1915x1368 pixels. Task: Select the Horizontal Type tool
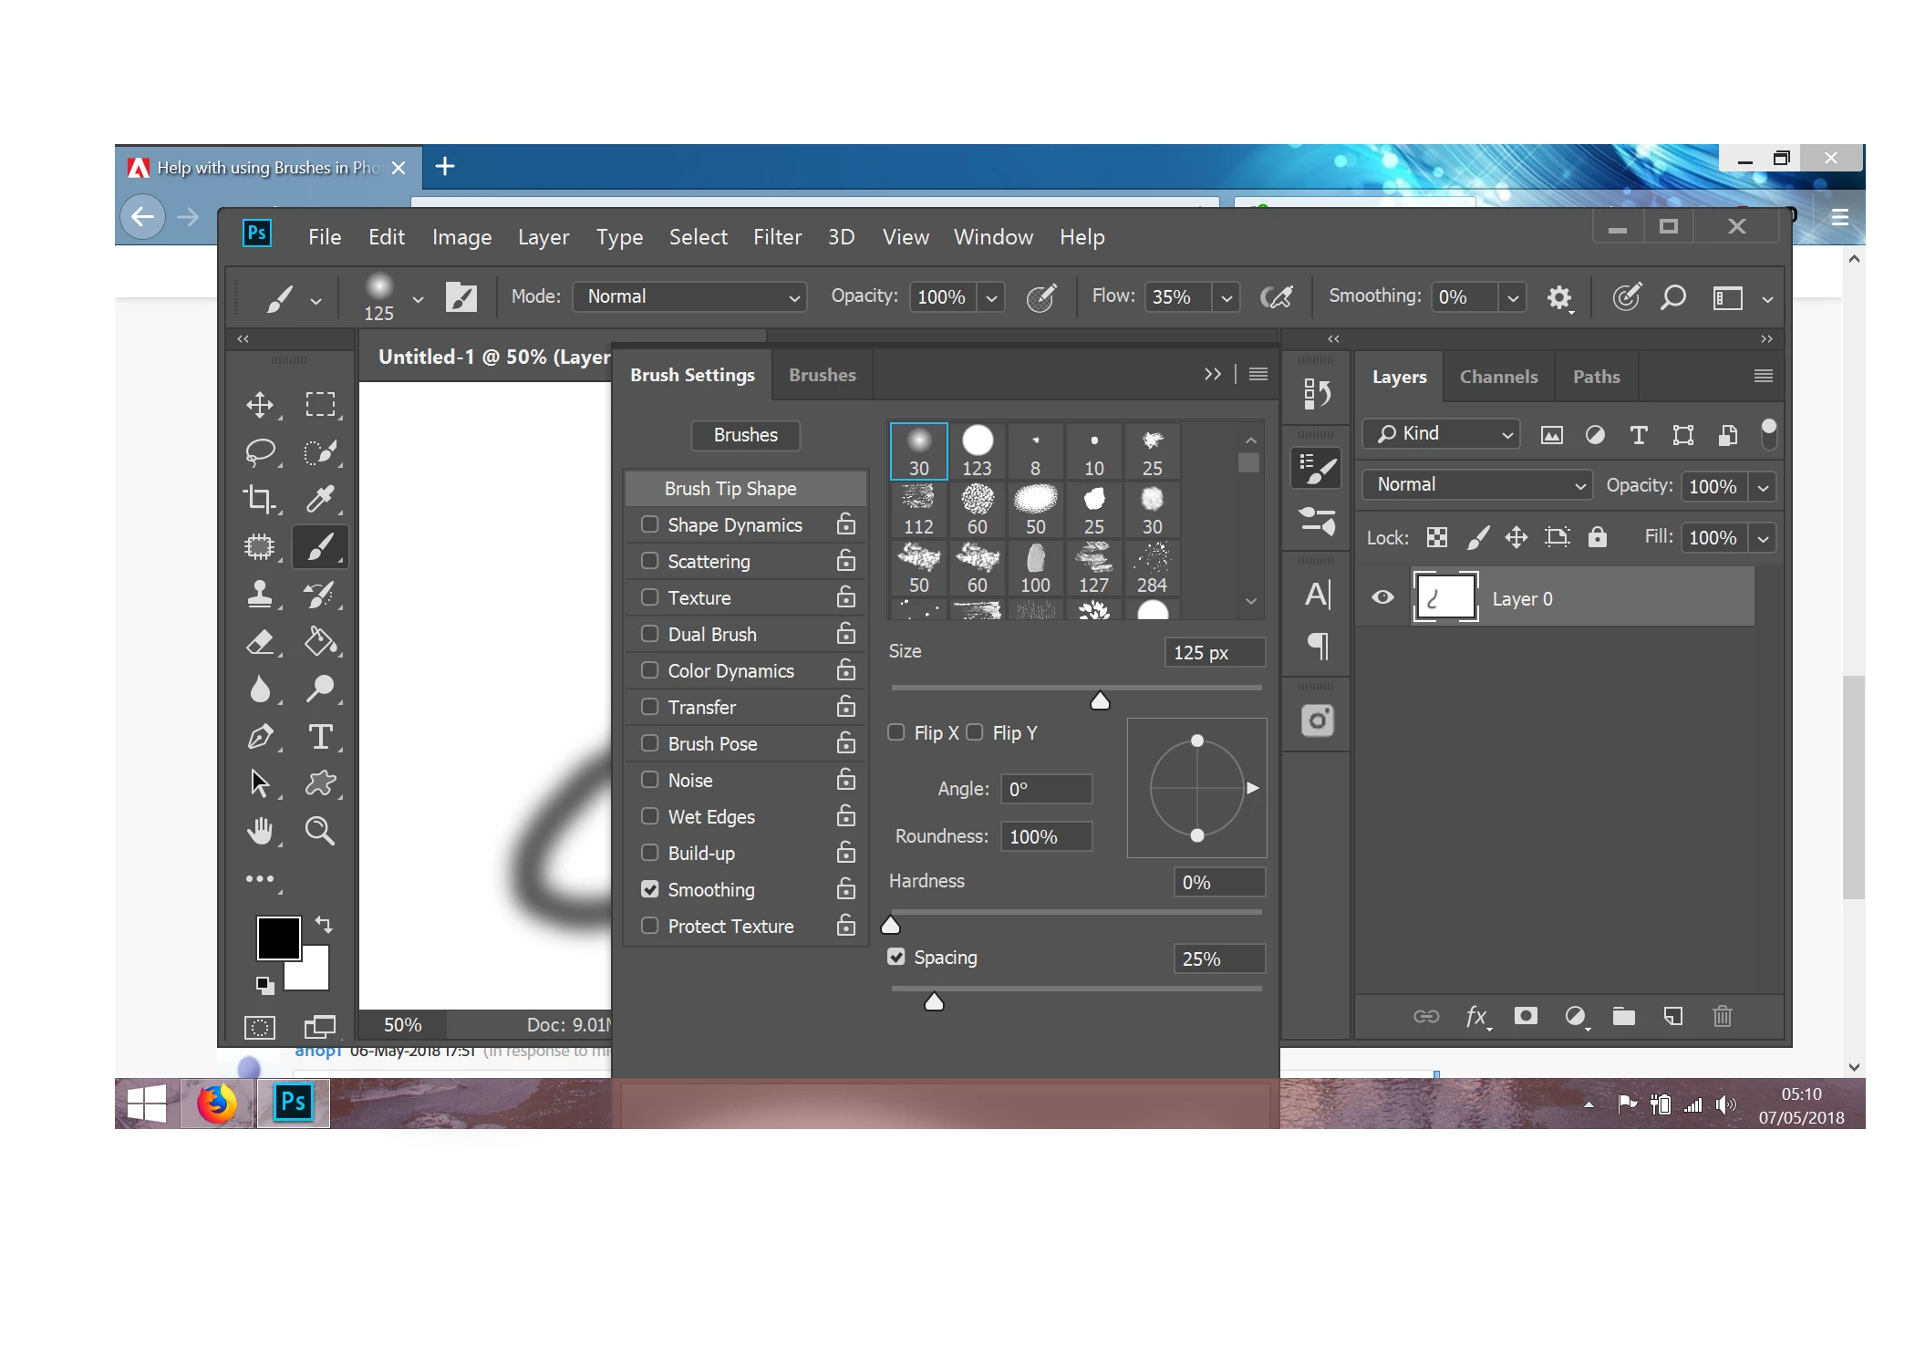320,736
